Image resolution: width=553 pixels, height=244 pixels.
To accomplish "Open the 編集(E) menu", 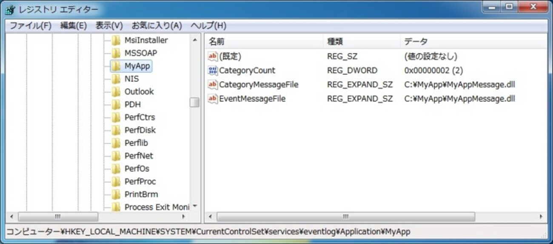I will pos(74,26).
